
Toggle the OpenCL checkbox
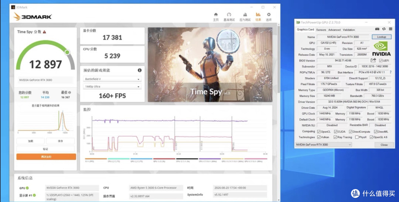pos(319,131)
